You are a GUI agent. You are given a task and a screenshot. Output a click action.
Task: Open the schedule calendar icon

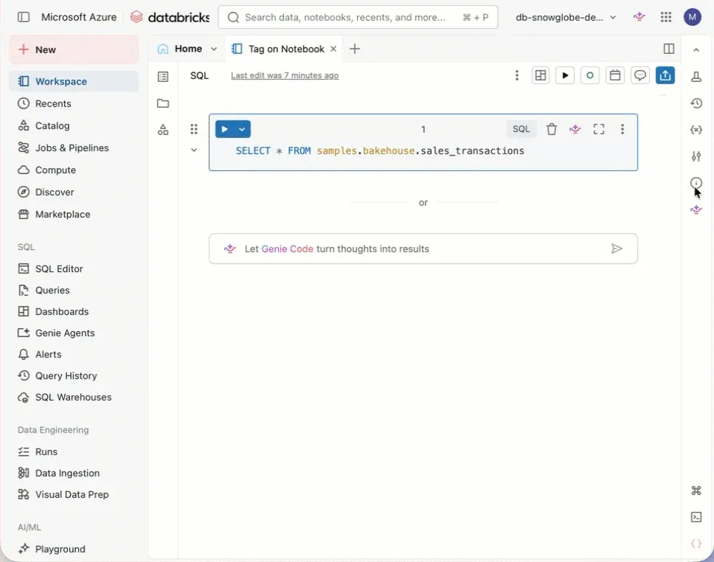614,76
